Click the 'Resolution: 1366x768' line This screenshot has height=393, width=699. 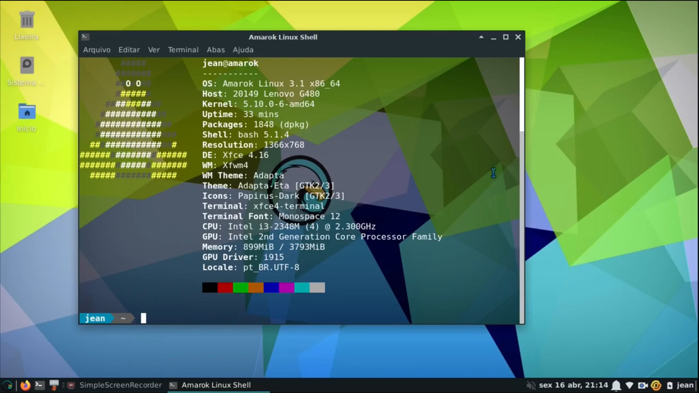253,145
